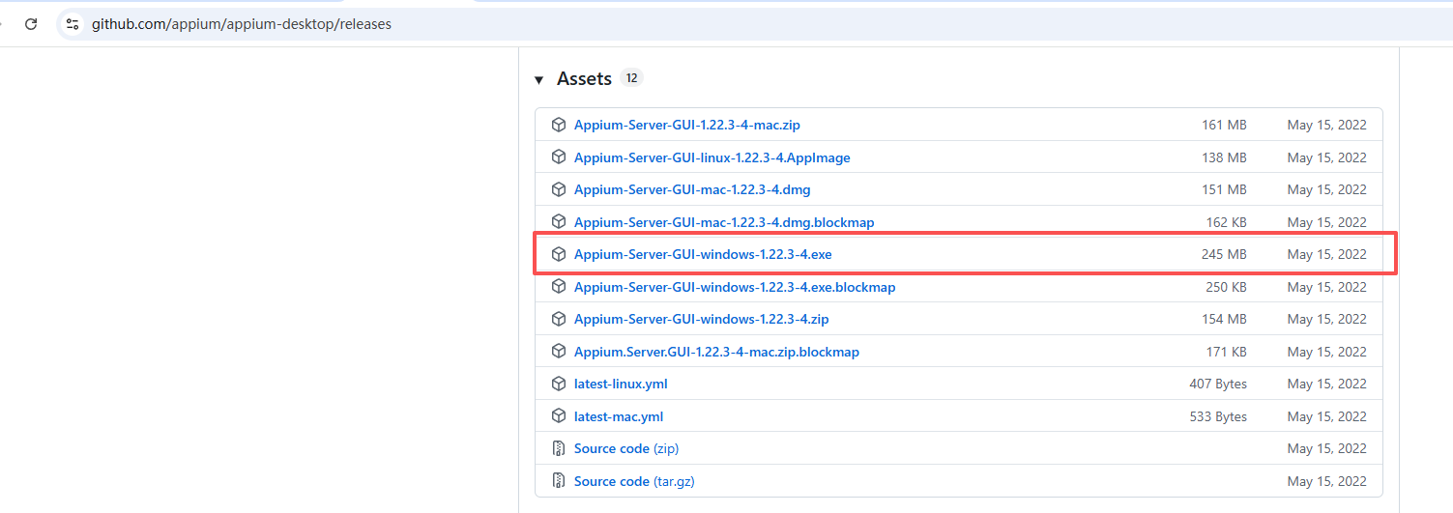Click May 15, 2022 date of windows exe

coord(1327,254)
